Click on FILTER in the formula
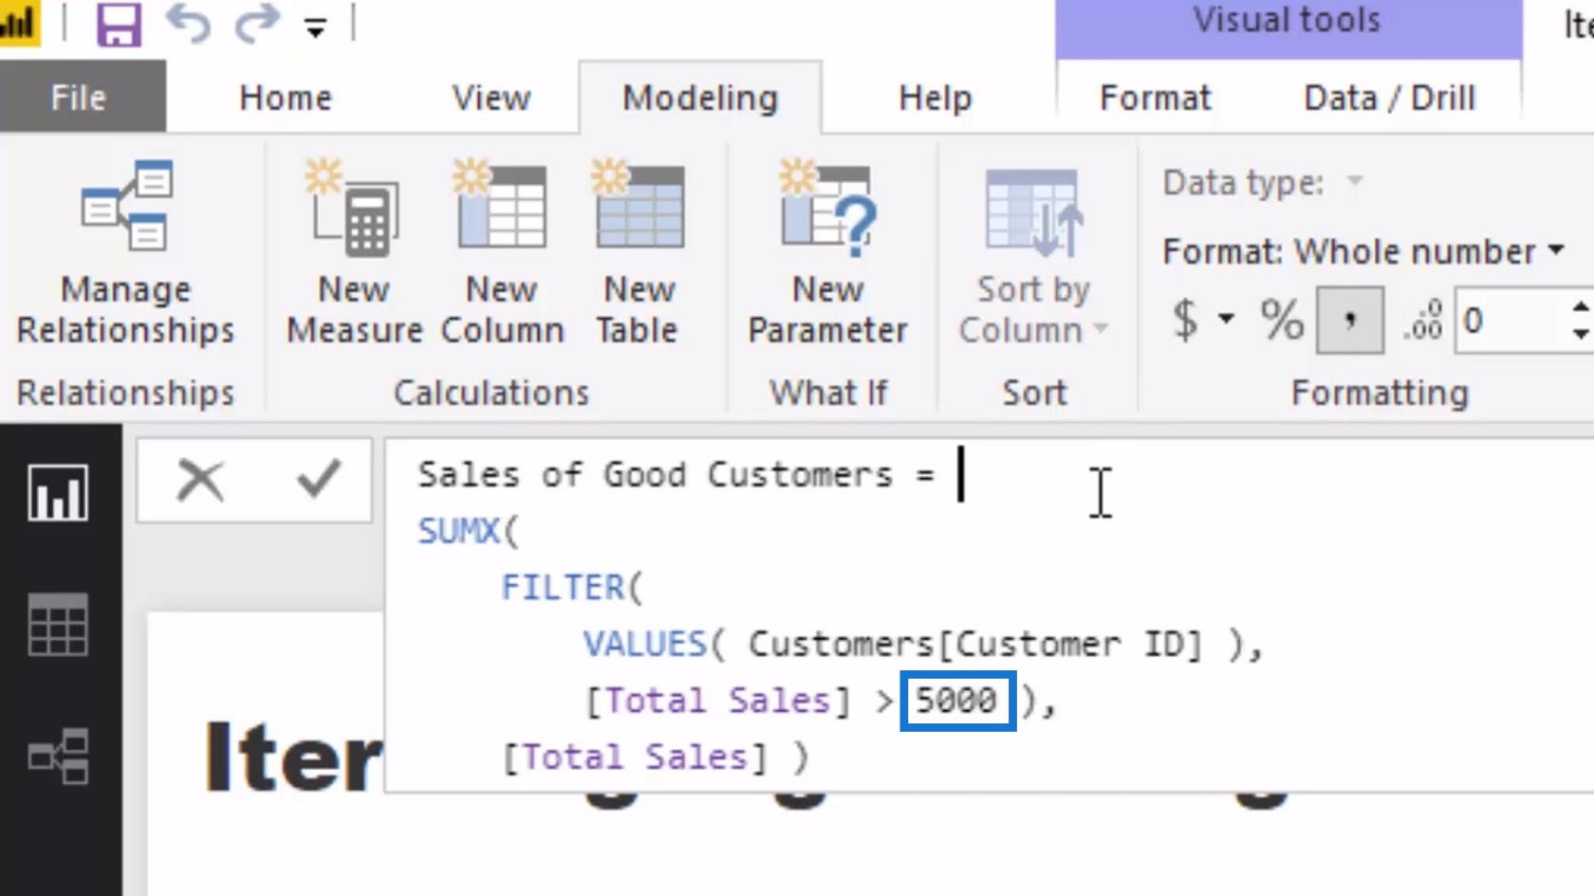 563,588
